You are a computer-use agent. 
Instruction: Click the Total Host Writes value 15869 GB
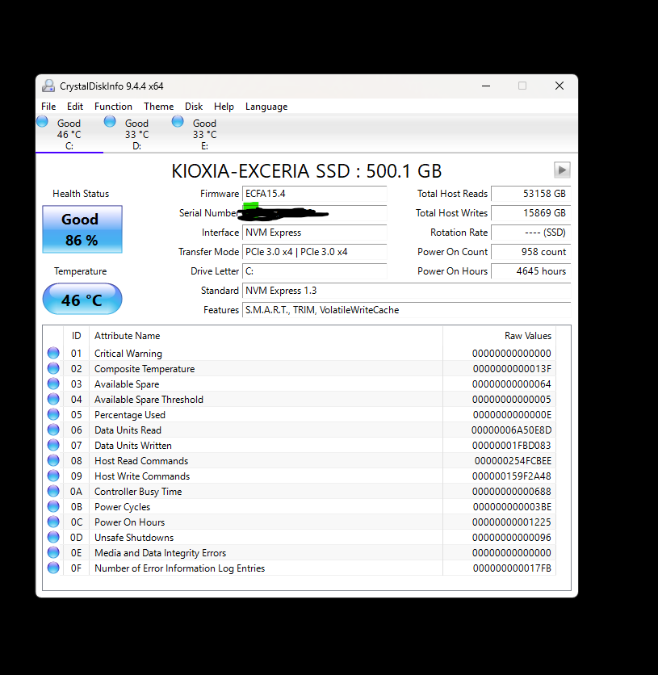531,213
